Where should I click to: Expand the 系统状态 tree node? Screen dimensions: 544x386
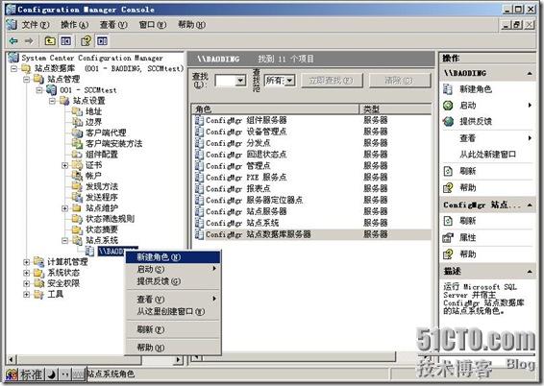(26, 273)
